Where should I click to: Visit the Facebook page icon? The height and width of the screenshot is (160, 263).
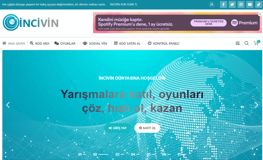pyautogui.click(x=223, y=5)
